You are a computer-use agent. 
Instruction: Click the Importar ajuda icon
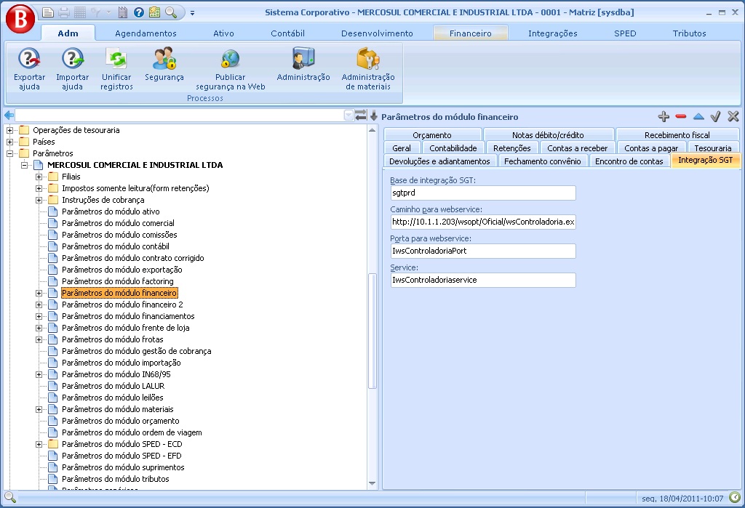[x=72, y=59]
